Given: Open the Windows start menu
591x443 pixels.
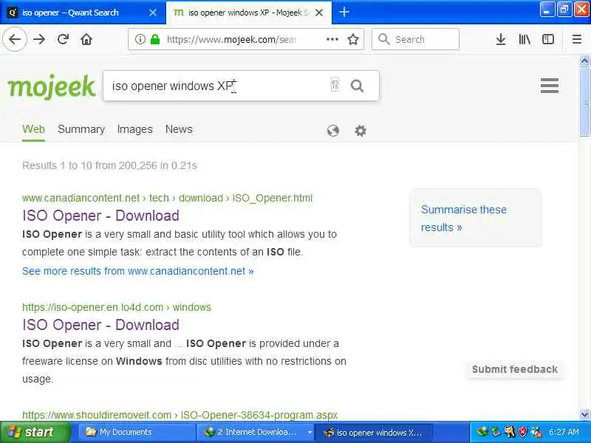Looking at the screenshot, I should (35, 432).
